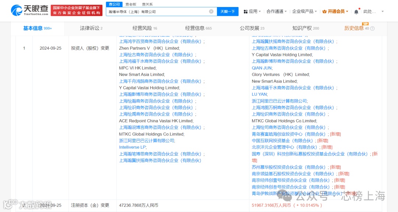Open the 历史信息 VIP tab

356,28
